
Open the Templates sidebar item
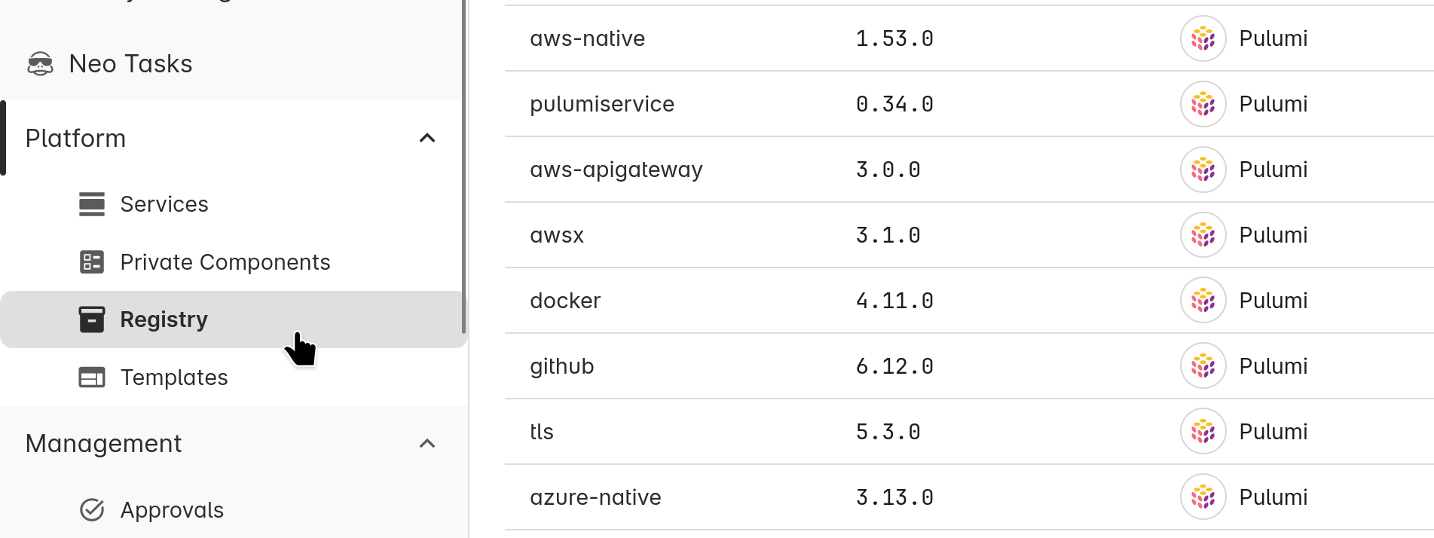[174, 377]
